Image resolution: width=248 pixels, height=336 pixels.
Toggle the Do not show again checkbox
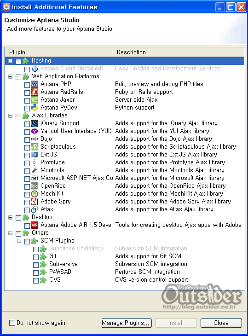coord(12,323)
